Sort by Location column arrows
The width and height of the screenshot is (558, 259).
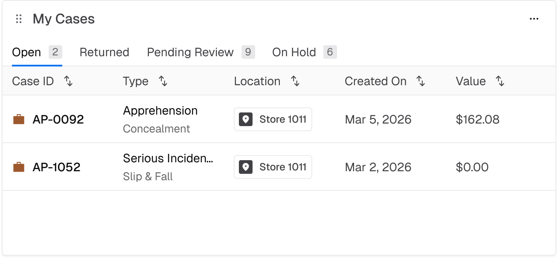[295, 81]
